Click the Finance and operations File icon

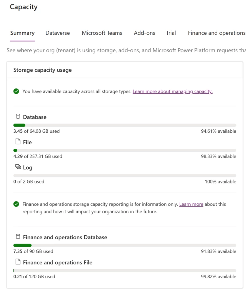tap(18, 262)
